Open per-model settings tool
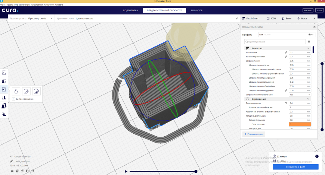 coord(4,106)
